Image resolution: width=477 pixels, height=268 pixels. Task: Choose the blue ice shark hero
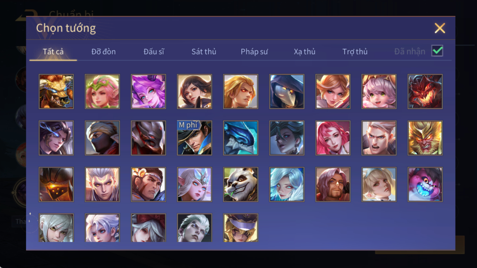point(241,138)
